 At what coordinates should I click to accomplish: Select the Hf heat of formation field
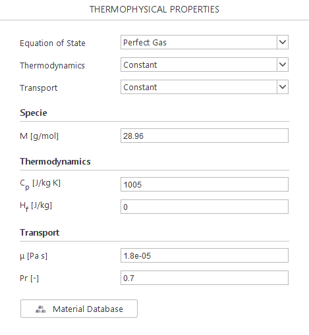click(x=204, y=207)
